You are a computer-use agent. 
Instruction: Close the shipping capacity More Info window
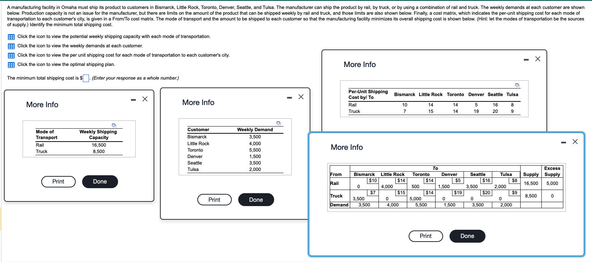[x=145, y=99]
